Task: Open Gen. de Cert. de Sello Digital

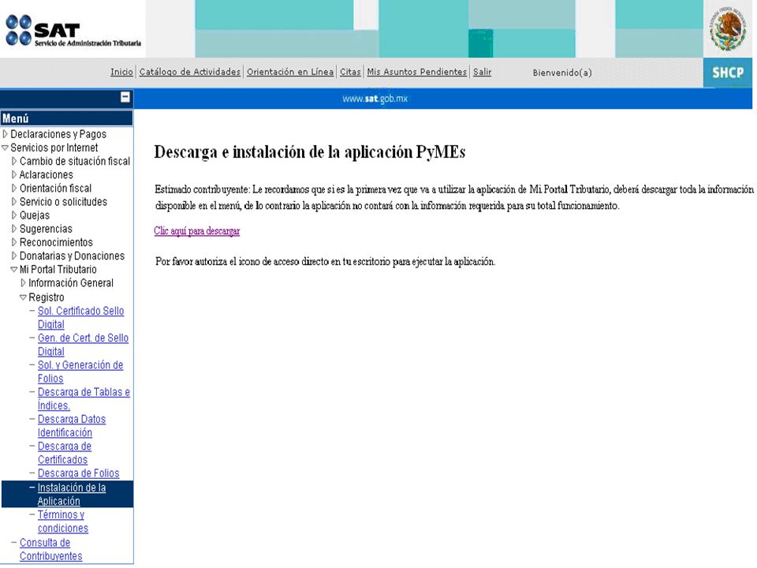Action: click(x=83, y=345)
